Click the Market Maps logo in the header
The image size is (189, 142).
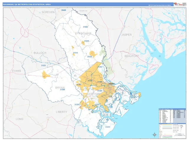pos(178,4)
